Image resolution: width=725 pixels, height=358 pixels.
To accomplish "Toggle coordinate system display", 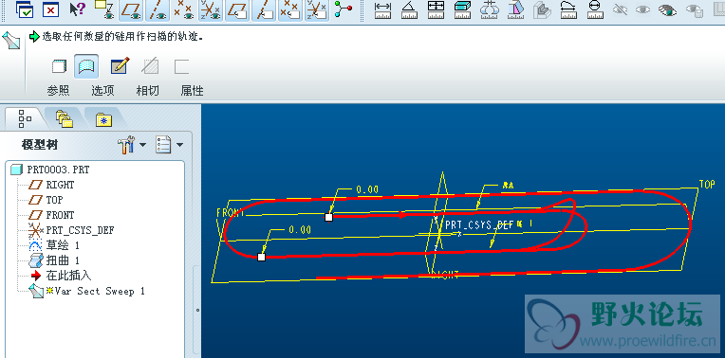I will coord(210,10).
